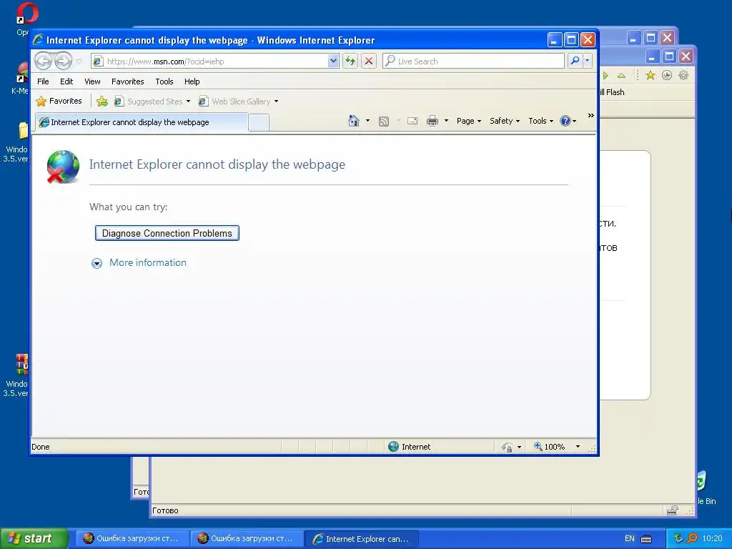Switch to first 'Ошибка загрузки' taskbar window
The height and width of the screenshot is (549, 732).
[132, 538]
